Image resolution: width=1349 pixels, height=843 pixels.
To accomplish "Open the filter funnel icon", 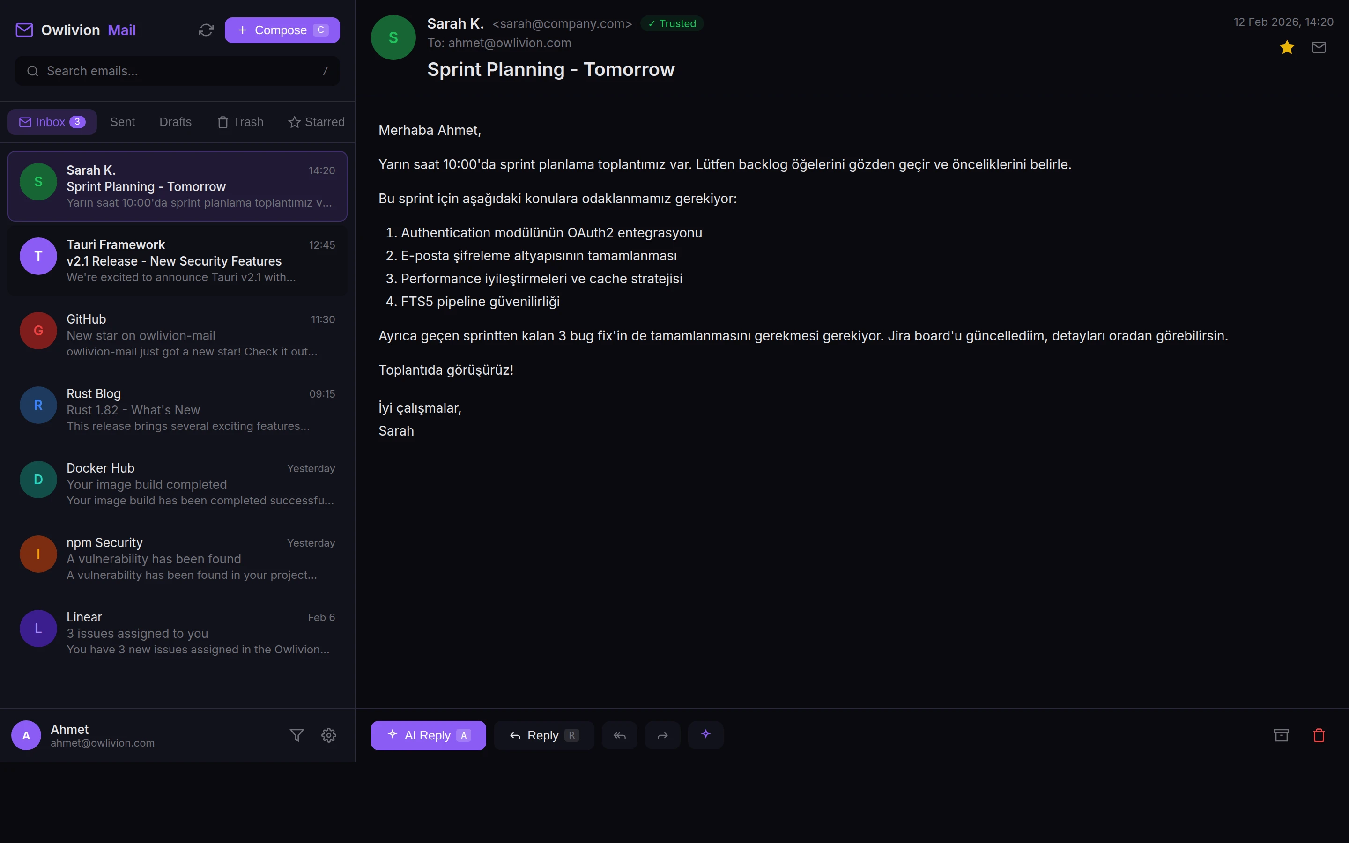I will [x=296, y=735].
